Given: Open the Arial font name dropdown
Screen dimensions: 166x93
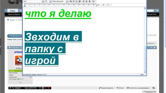Looking at the screenshot, I should coord(43,1).
